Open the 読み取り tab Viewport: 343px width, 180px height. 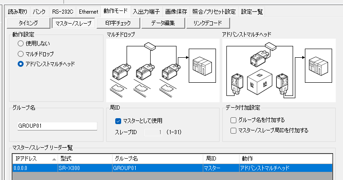click(18, 12)
